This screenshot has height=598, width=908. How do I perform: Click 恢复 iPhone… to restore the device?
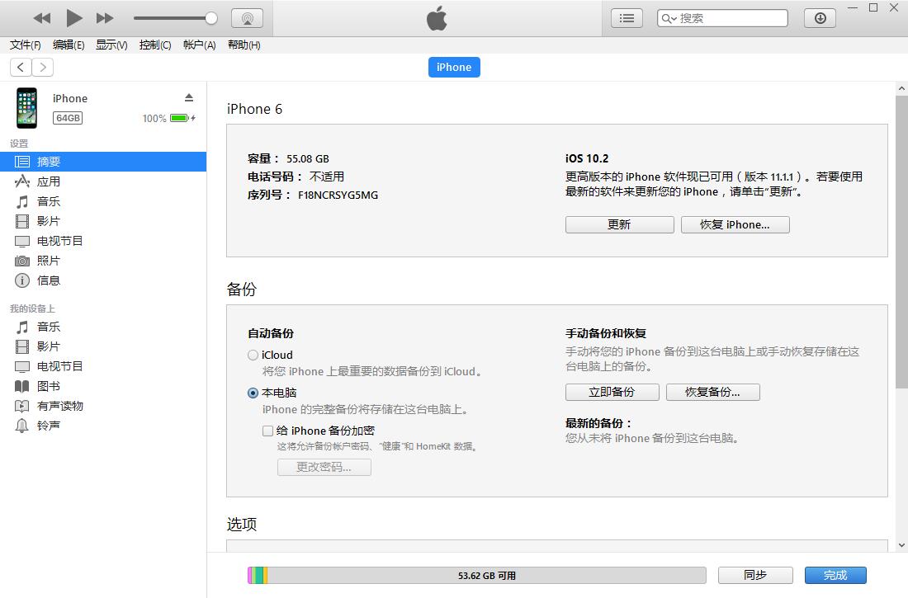(735, 224)
